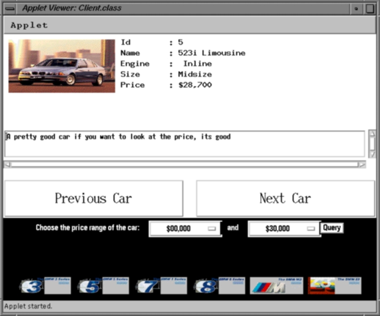Open the BMW 7 Series banner
Image resolution: width=380 pixels, height=316 pixels.
161,286
